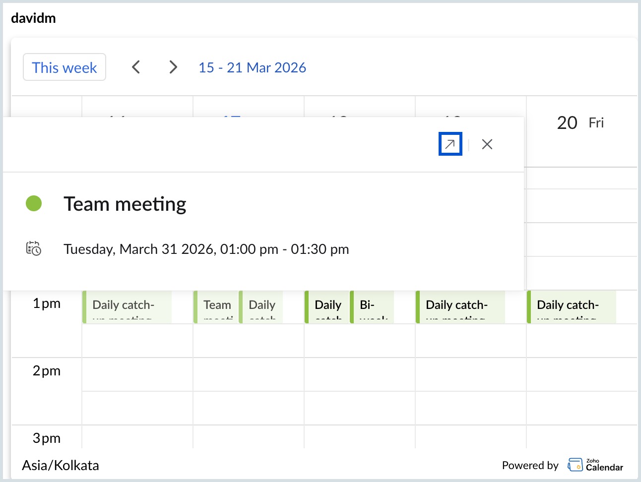Image resolution: width=641 pixels, height=482 pixels.
Task: Select the 20 Fri column header
Action: coord(580,123)
